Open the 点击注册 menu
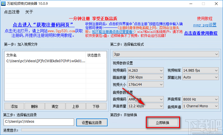This screenshot has width=223, height=135. [12, 12]
